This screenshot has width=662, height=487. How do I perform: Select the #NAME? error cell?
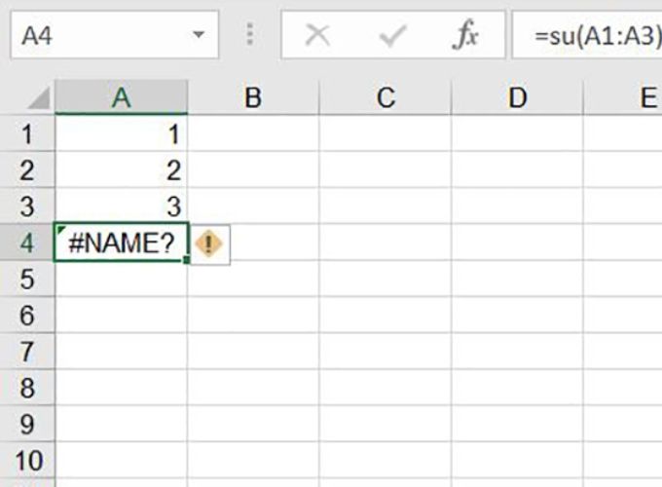coord(121,243)
